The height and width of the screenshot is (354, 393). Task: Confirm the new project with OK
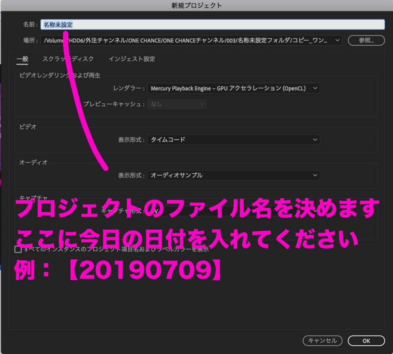point(366,341)
